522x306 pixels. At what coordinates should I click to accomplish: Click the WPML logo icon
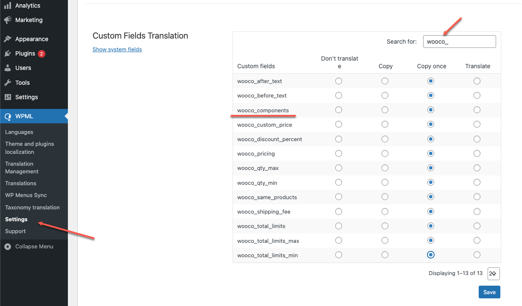8,117
